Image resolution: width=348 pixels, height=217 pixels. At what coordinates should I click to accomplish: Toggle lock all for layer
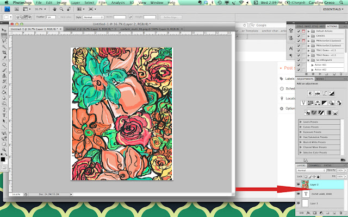tap(318, 177)
